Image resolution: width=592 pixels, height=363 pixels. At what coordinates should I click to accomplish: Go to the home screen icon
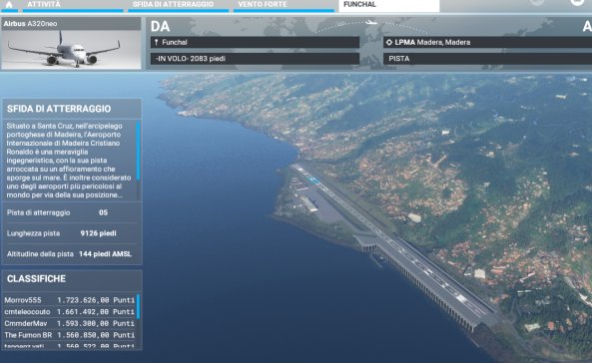coord(9,5)
